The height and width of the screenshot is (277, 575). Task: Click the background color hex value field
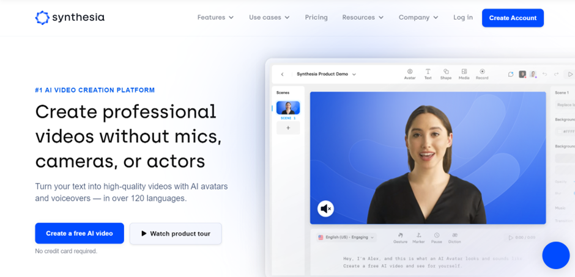(x=565, y=131)
